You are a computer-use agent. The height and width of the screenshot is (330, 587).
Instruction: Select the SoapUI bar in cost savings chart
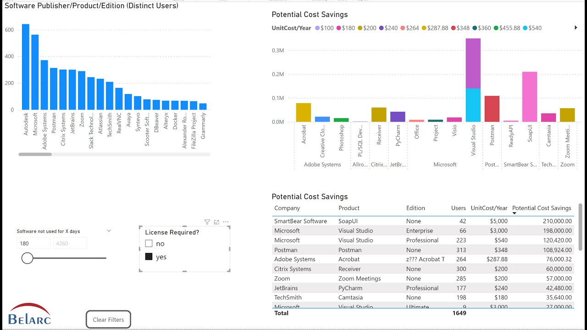click(x=530, y=97)
